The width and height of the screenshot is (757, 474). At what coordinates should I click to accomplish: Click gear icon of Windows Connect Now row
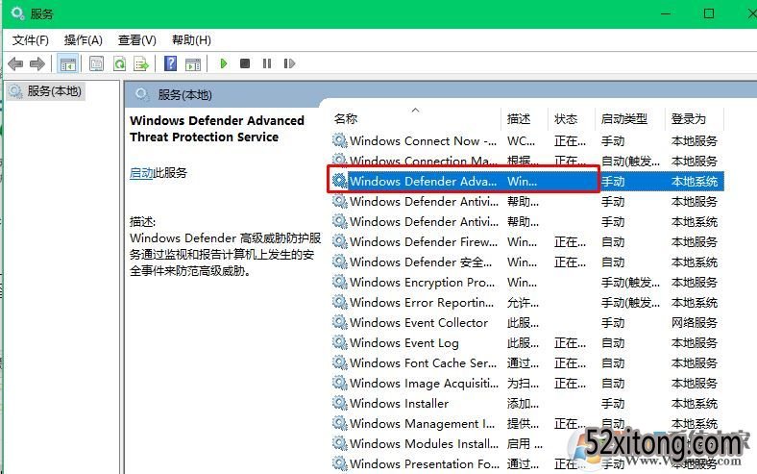(x=340, y=141)
